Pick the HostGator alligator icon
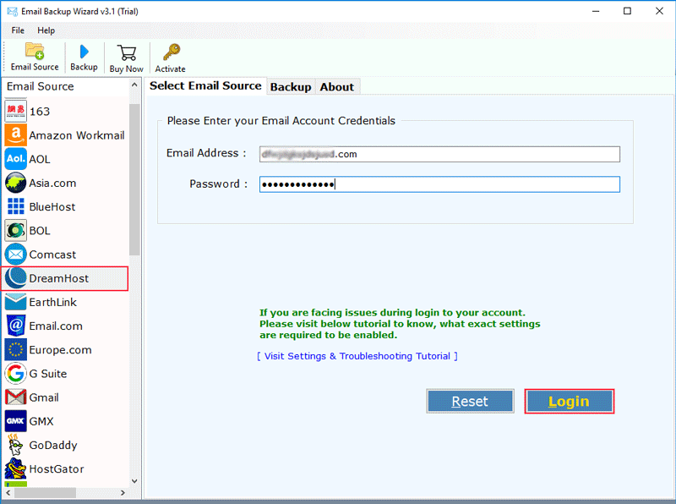676x504 pixels. pyautogui.click(x=15, y=468)
